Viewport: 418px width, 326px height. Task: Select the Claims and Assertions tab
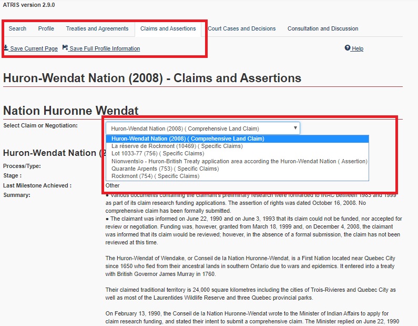[168, 28]
